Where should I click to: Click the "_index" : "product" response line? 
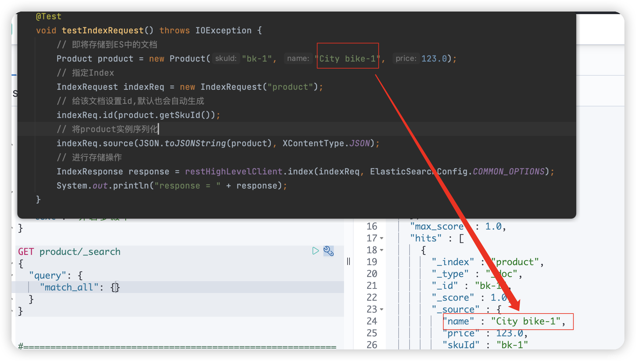488,262
